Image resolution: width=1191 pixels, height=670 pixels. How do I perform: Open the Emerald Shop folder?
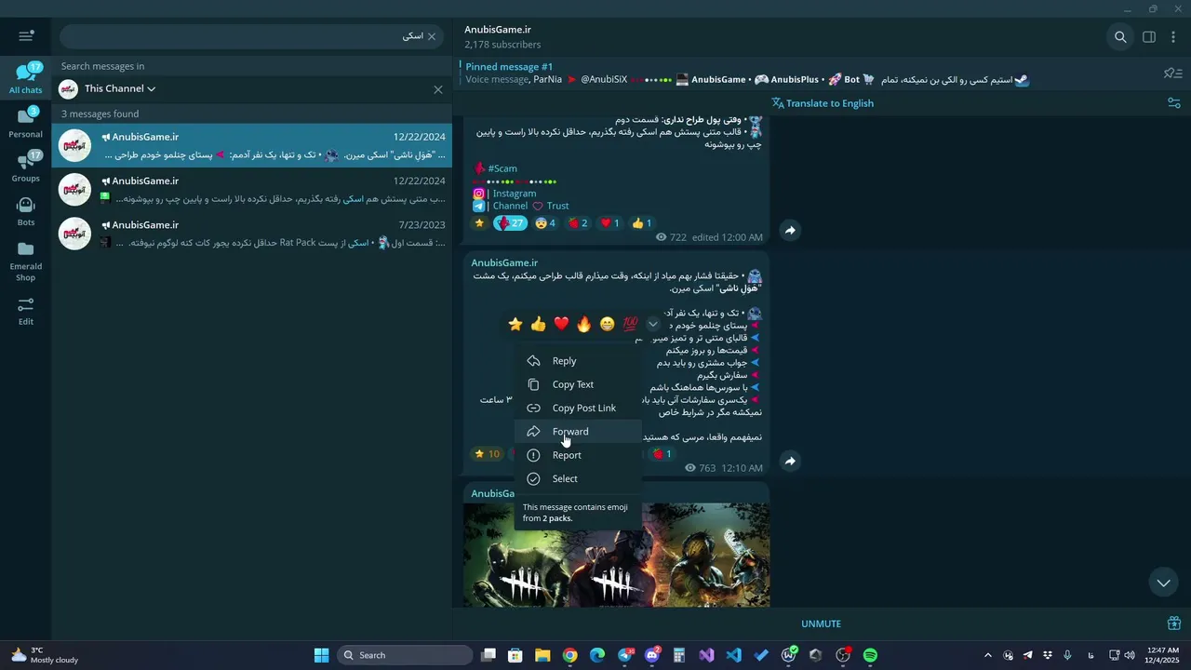click(25, 261)
